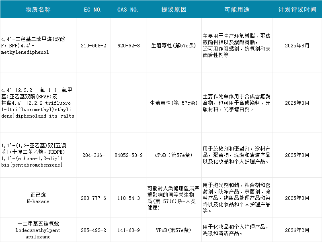
Task: Select the 提议原因 column header
Action: point(173,9)
